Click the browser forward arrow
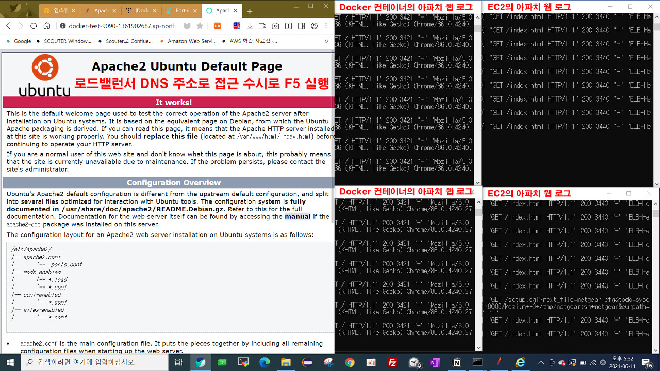Image resolution: width=660 pixels, height=371 pixels. pos(21,26)
